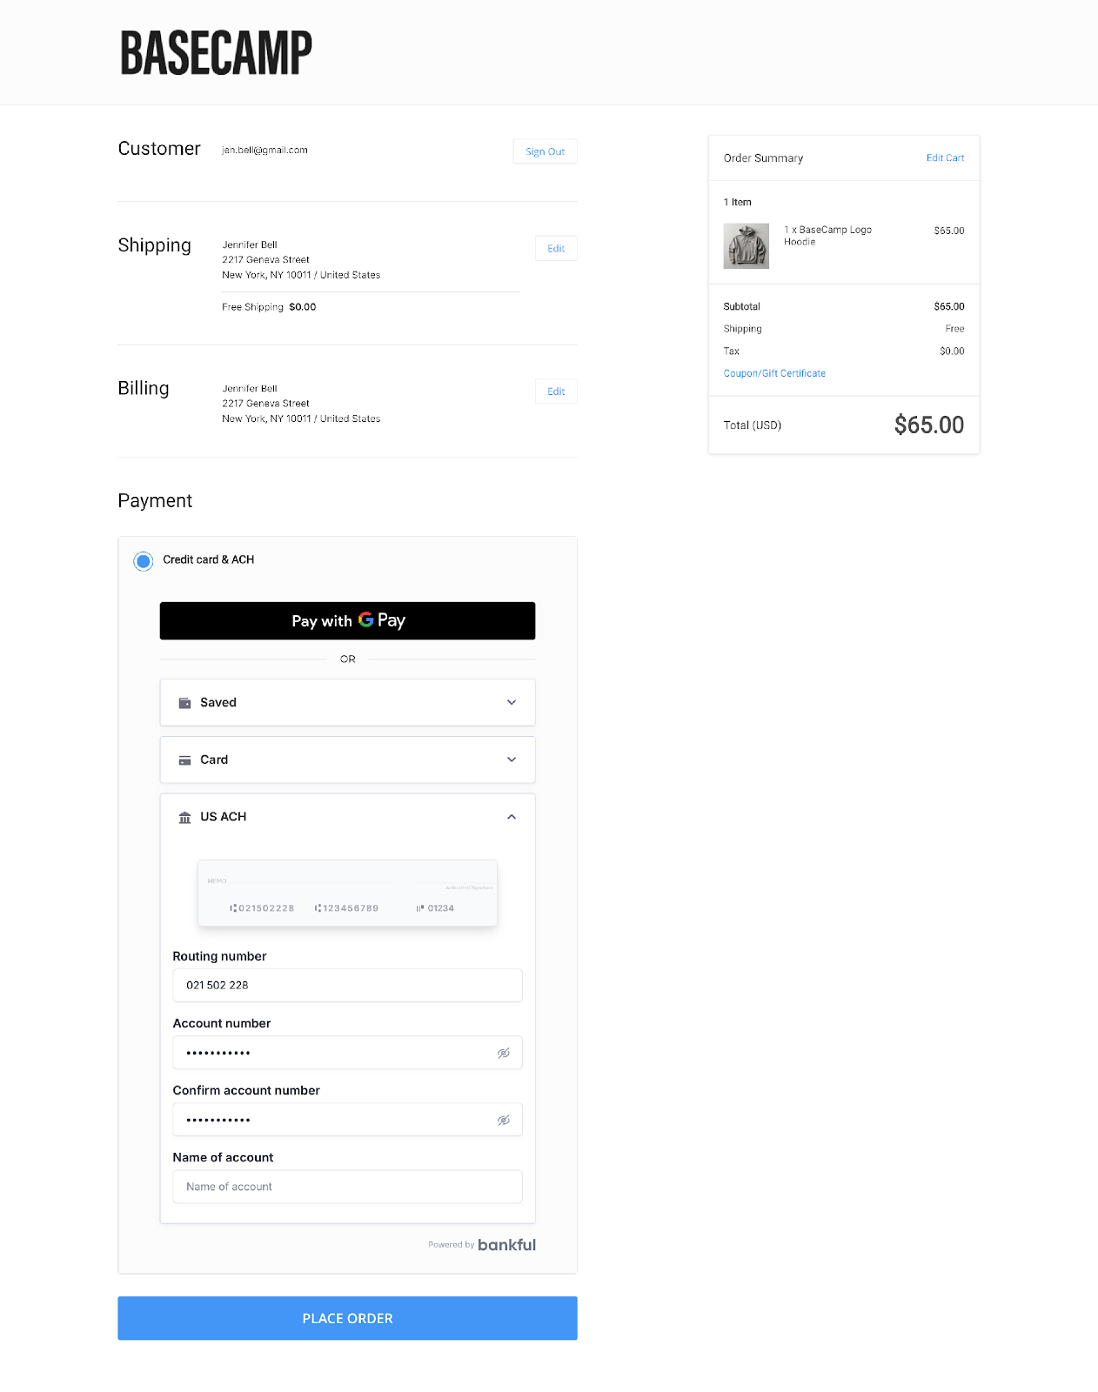Image resolution: width=1098 pixels, height=1392 pixels.
Task: Expand the Card payment section
Action: click(347, 760)
